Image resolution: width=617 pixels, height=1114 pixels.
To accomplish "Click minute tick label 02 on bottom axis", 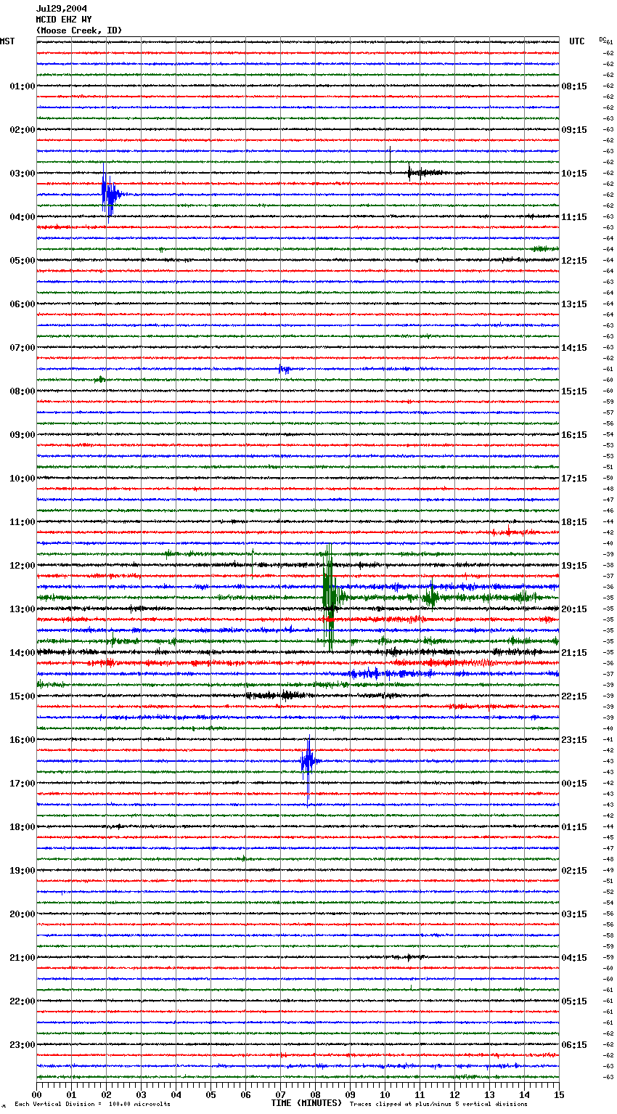I will [106, 1094].
